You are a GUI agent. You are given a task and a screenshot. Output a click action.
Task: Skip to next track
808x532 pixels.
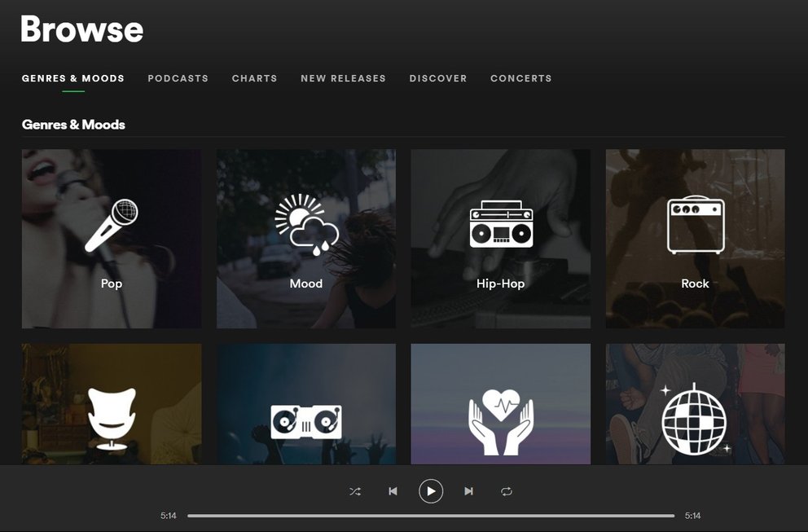click(x=468, y=491)
